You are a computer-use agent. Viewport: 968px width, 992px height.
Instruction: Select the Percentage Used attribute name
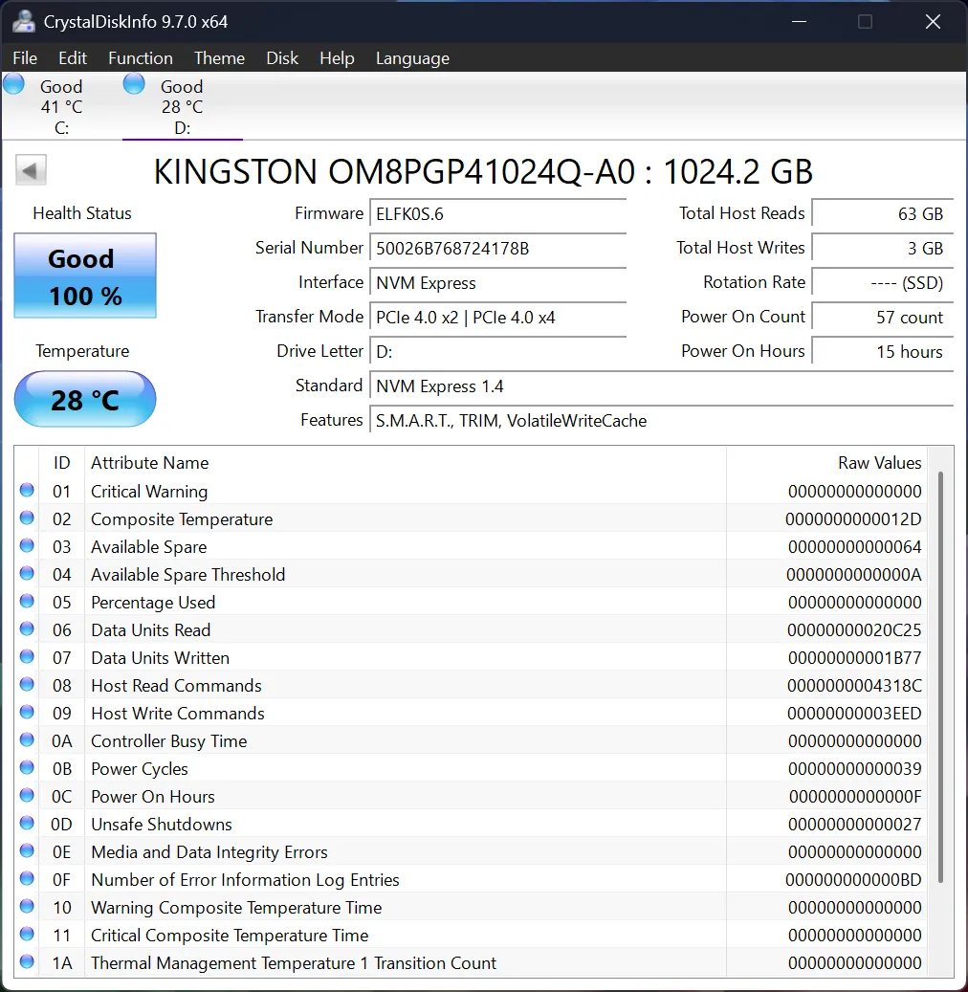point(153,603)
